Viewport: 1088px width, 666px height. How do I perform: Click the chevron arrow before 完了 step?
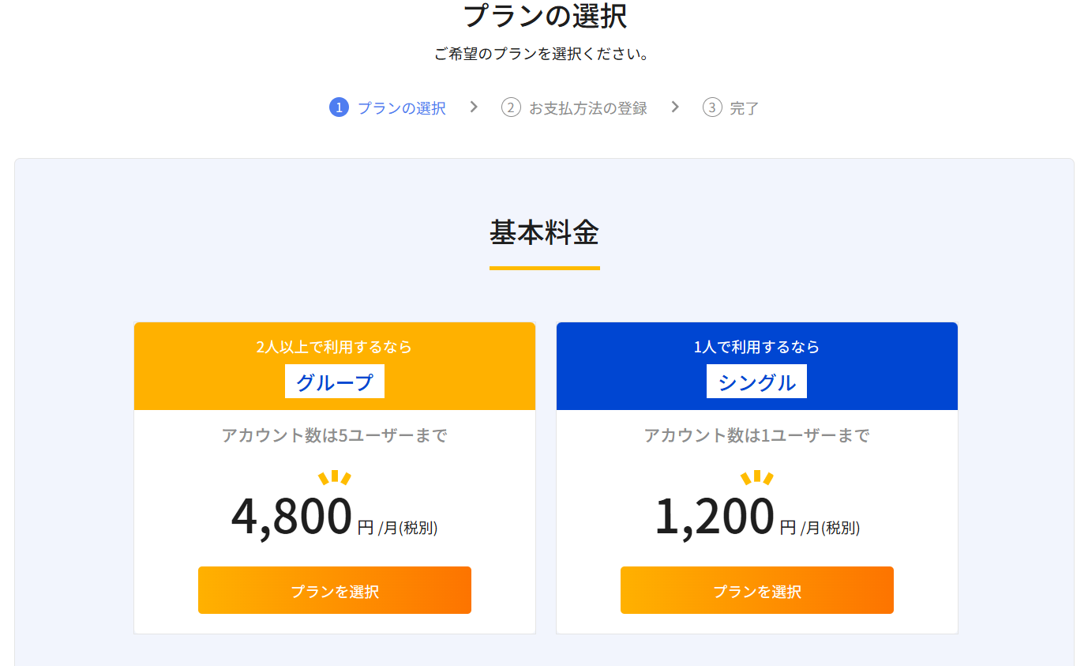[675, 107]
